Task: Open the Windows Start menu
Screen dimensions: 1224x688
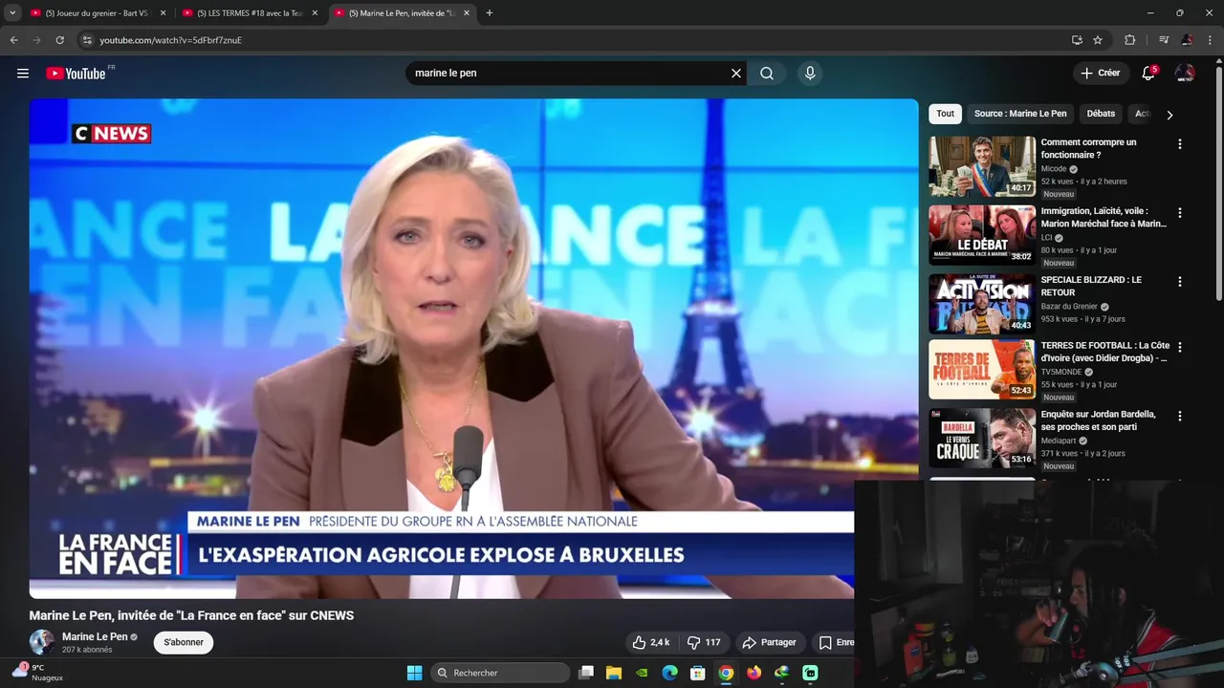Action: pos(414,673)
